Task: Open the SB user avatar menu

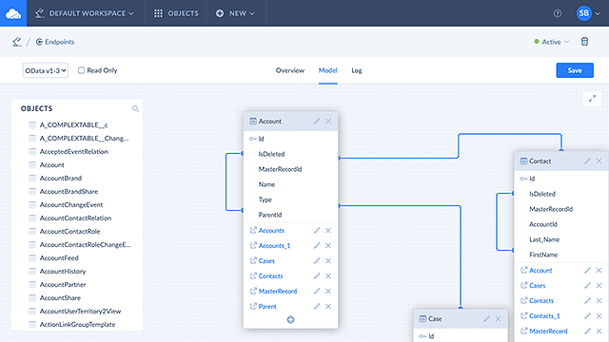Action: (588, 13)
